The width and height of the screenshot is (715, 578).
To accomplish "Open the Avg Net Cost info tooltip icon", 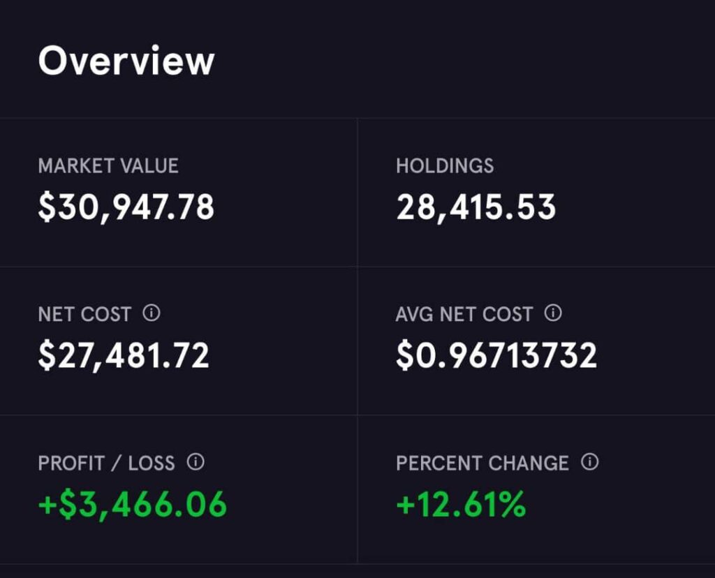I will click(553, 313).
